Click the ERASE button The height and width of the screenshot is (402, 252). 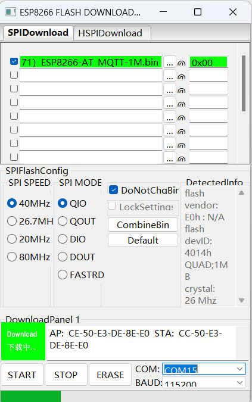[110, 375]
